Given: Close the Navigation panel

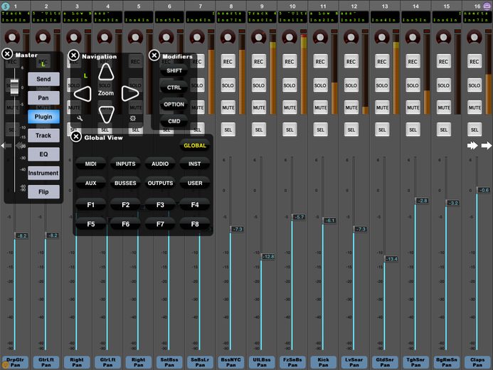Looking at the screenshot, I should (x=73, y=55).
